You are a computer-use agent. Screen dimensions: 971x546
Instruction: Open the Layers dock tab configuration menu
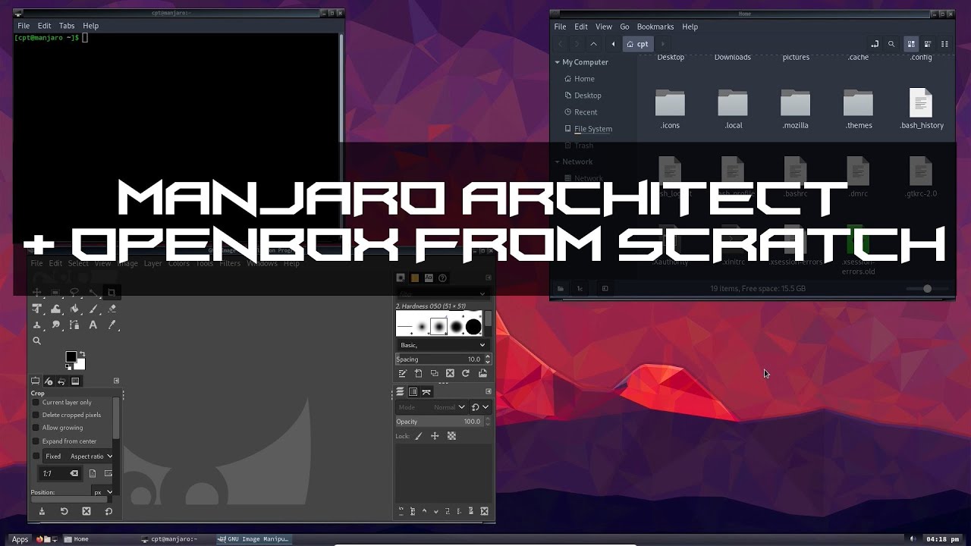click(x=489, y=391)
